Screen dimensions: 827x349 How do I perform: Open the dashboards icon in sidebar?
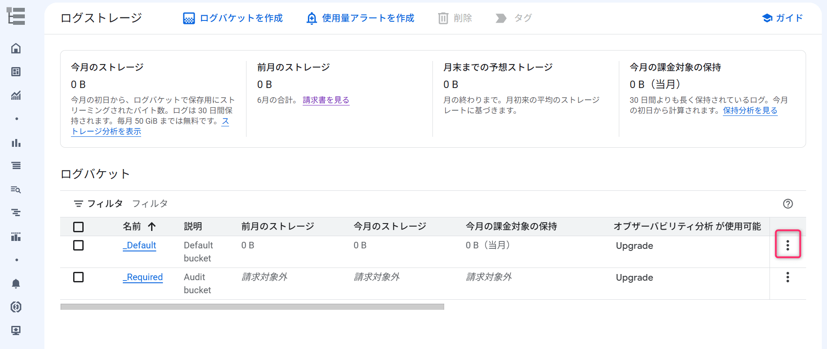[16, 72]
